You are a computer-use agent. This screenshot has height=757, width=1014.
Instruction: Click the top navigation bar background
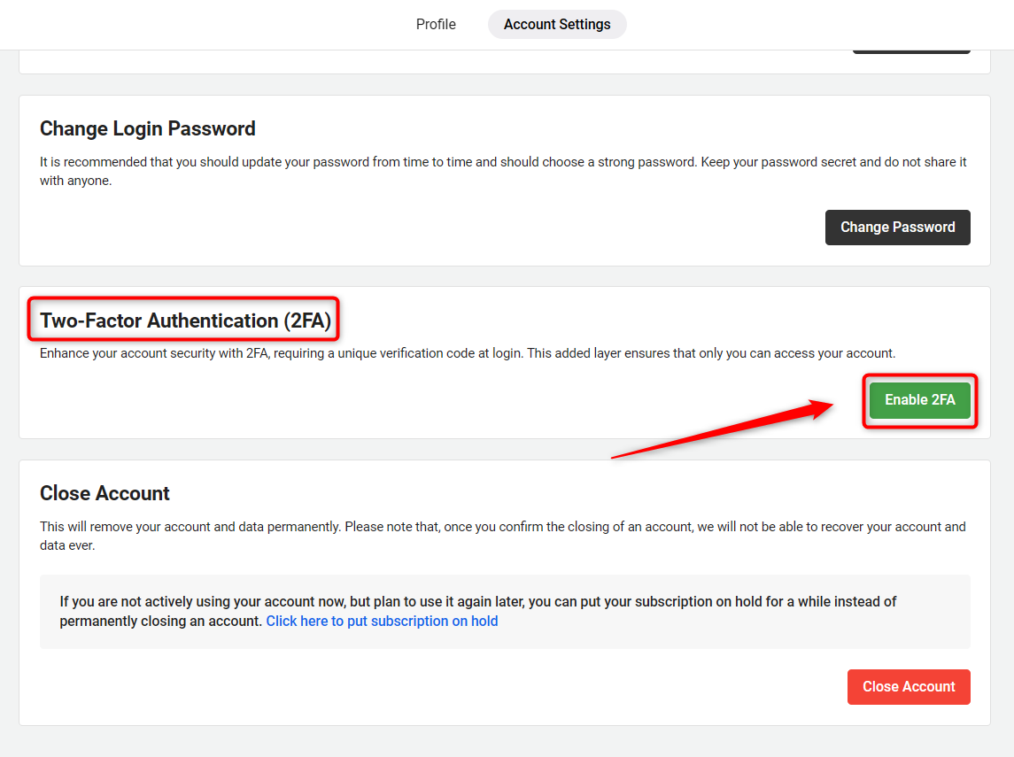click(x=194, y=25)
